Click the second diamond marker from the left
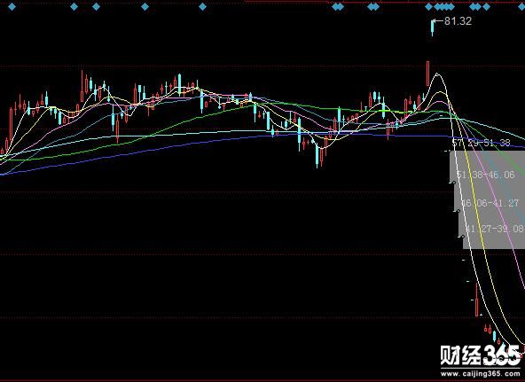The height and width of the screenshot is (382, 525). click(x=74, y=6)
